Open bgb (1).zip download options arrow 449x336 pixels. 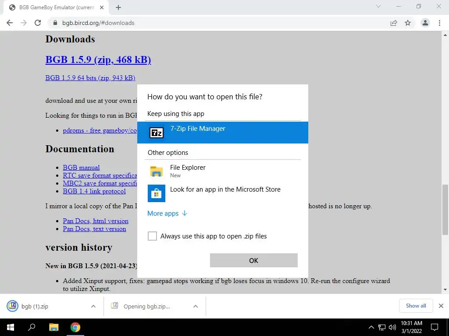(93, 306)
